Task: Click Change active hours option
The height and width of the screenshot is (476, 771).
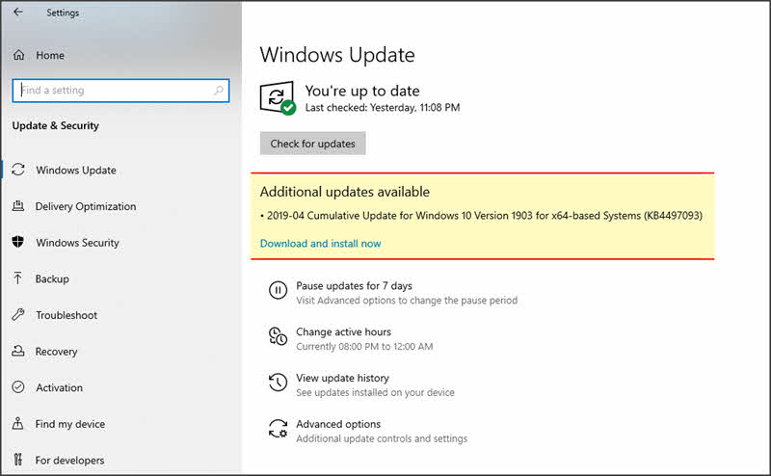Action: 344,331
